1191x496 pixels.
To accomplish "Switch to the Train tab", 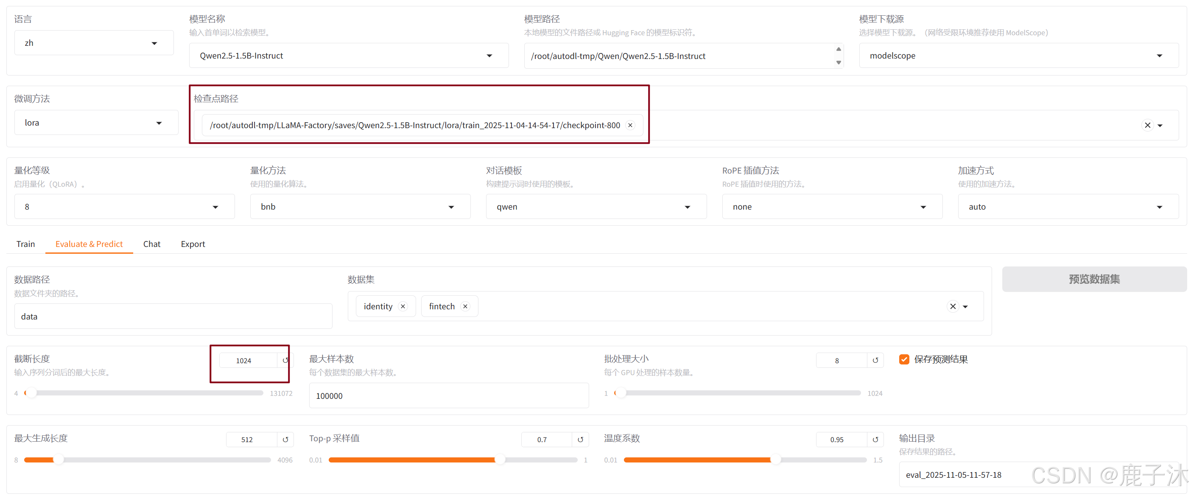I will [25, 244].
